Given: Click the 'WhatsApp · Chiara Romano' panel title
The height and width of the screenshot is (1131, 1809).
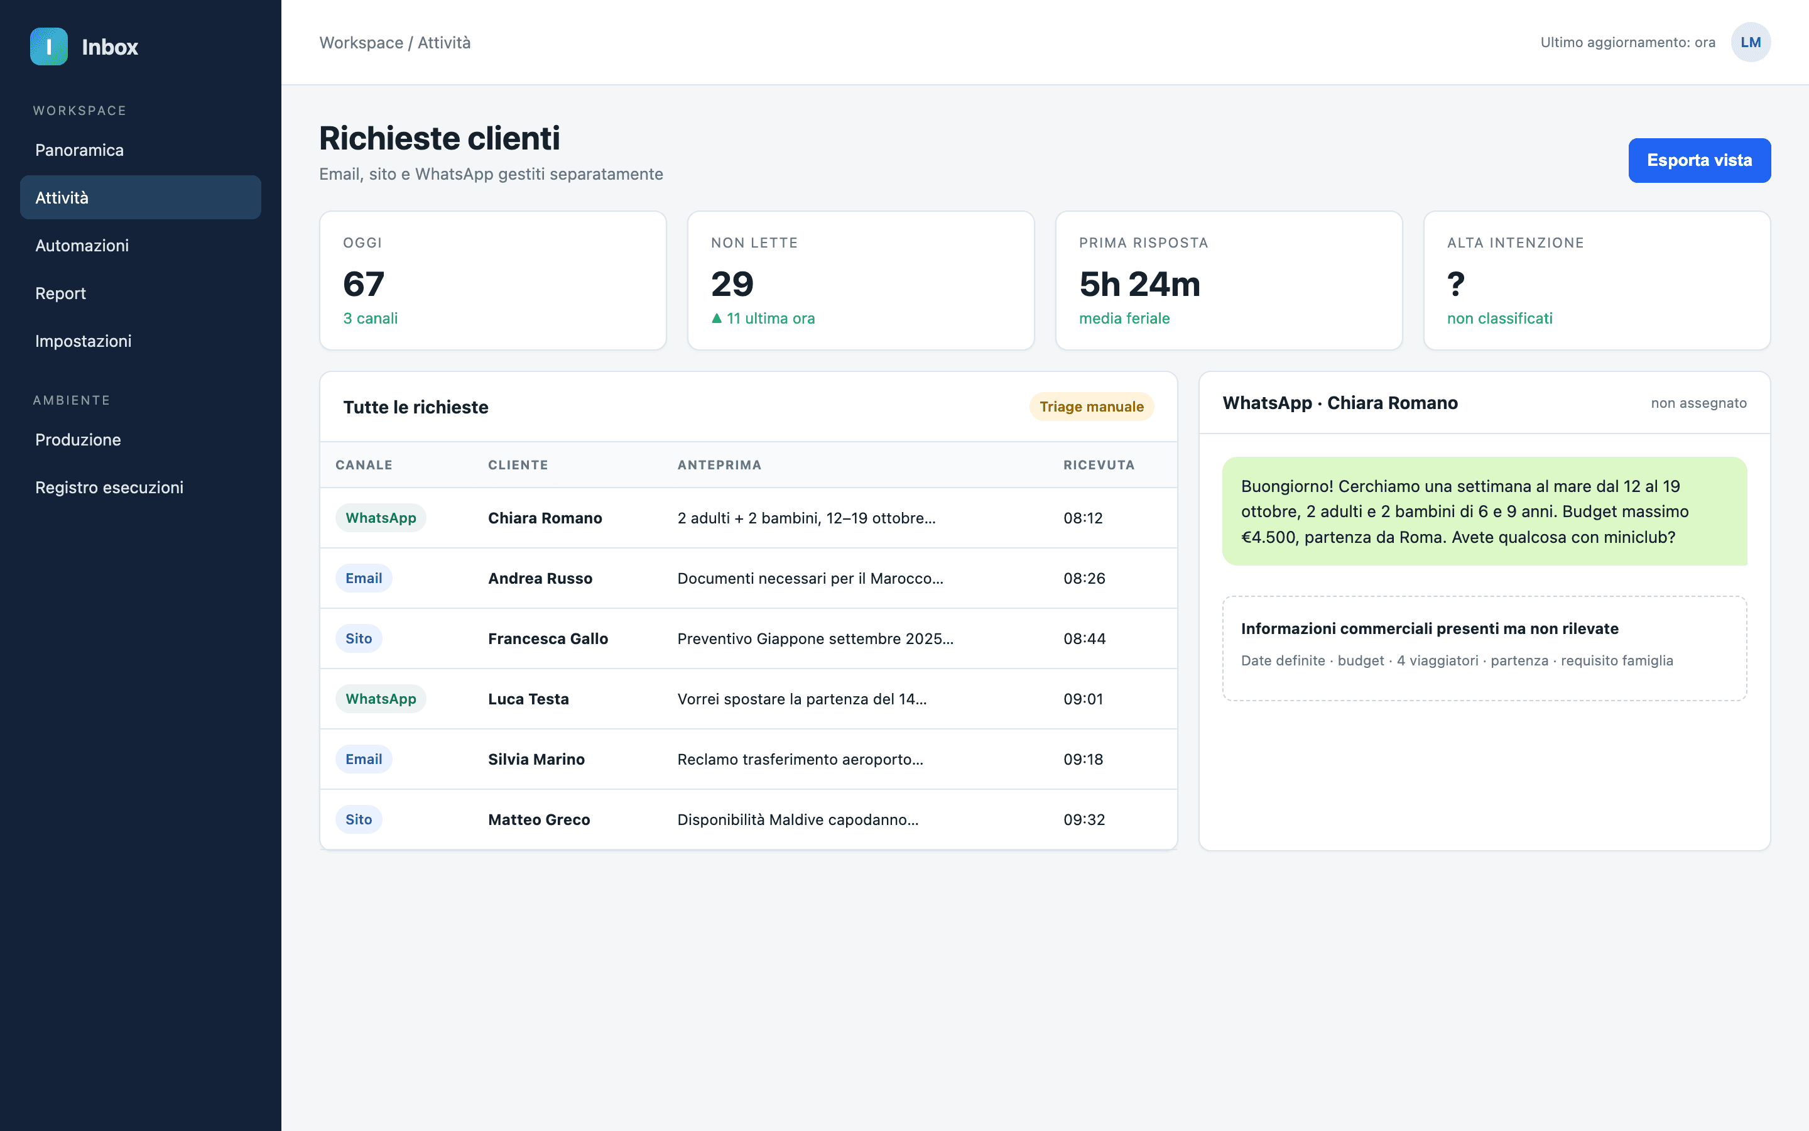Looking at the screenshot, I should click(1340, 403).
